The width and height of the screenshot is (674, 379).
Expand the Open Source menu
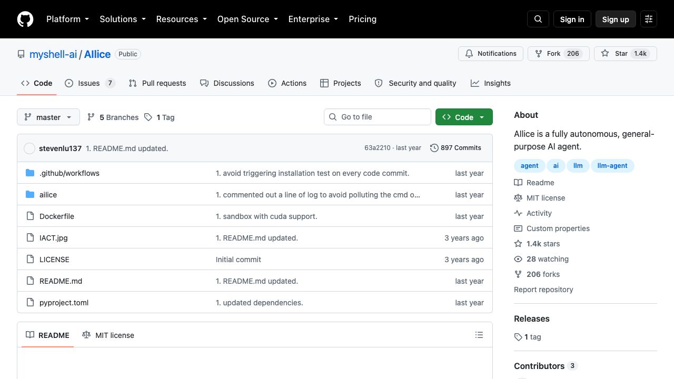pyautogui.click(x=247, y=19)
